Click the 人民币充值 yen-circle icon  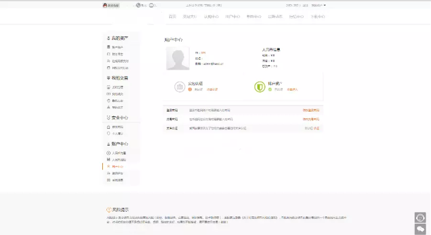click(x=108, y=153)
